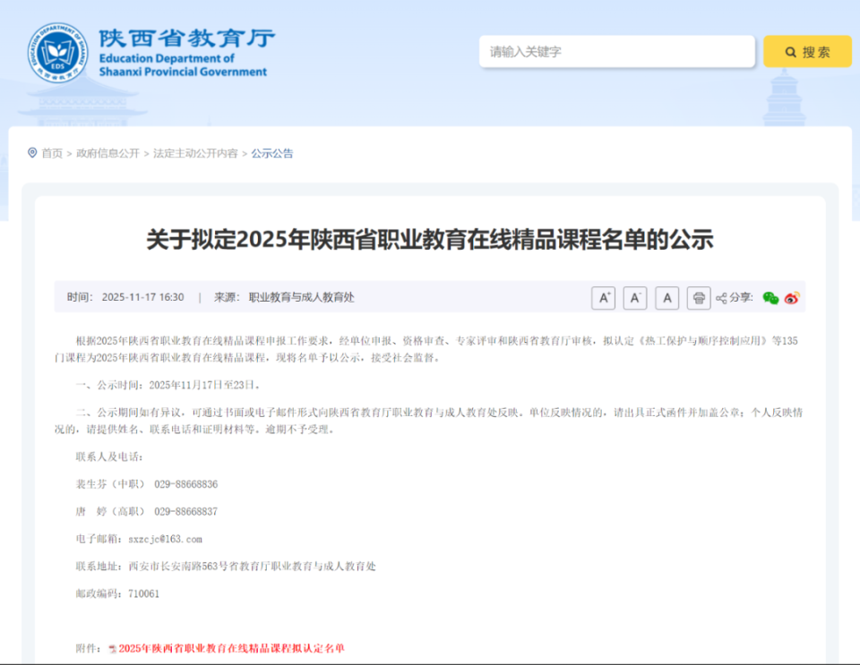Select the default font size A icon

coord(667,297)
